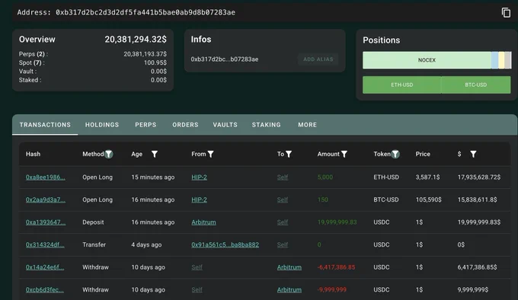Click the Hash column header
This screenshot has width=518, height=300.
pos(33,154)
